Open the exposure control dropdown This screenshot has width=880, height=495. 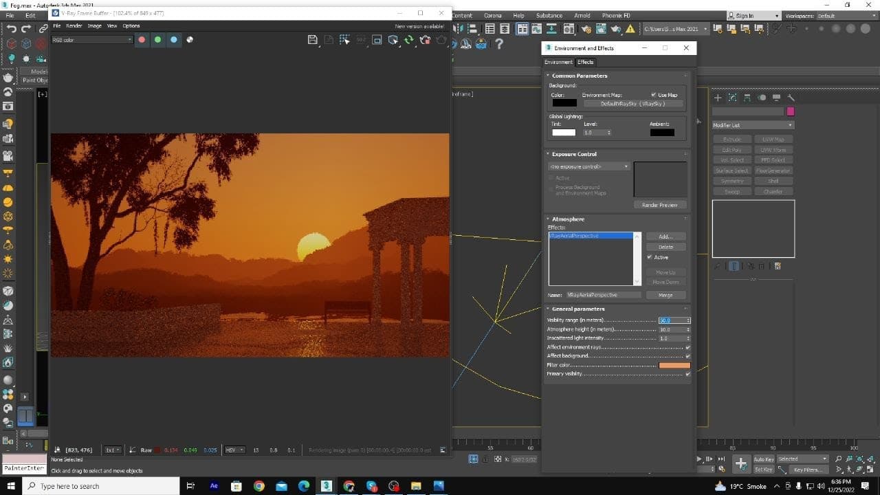(x=588, y=166)
